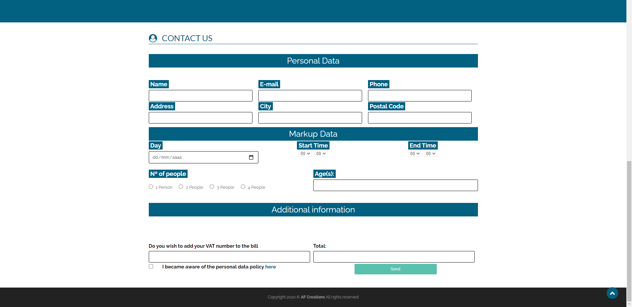Open the Start Time hours dropdown
The image size is (632, 307).
[x=305, y=154]
